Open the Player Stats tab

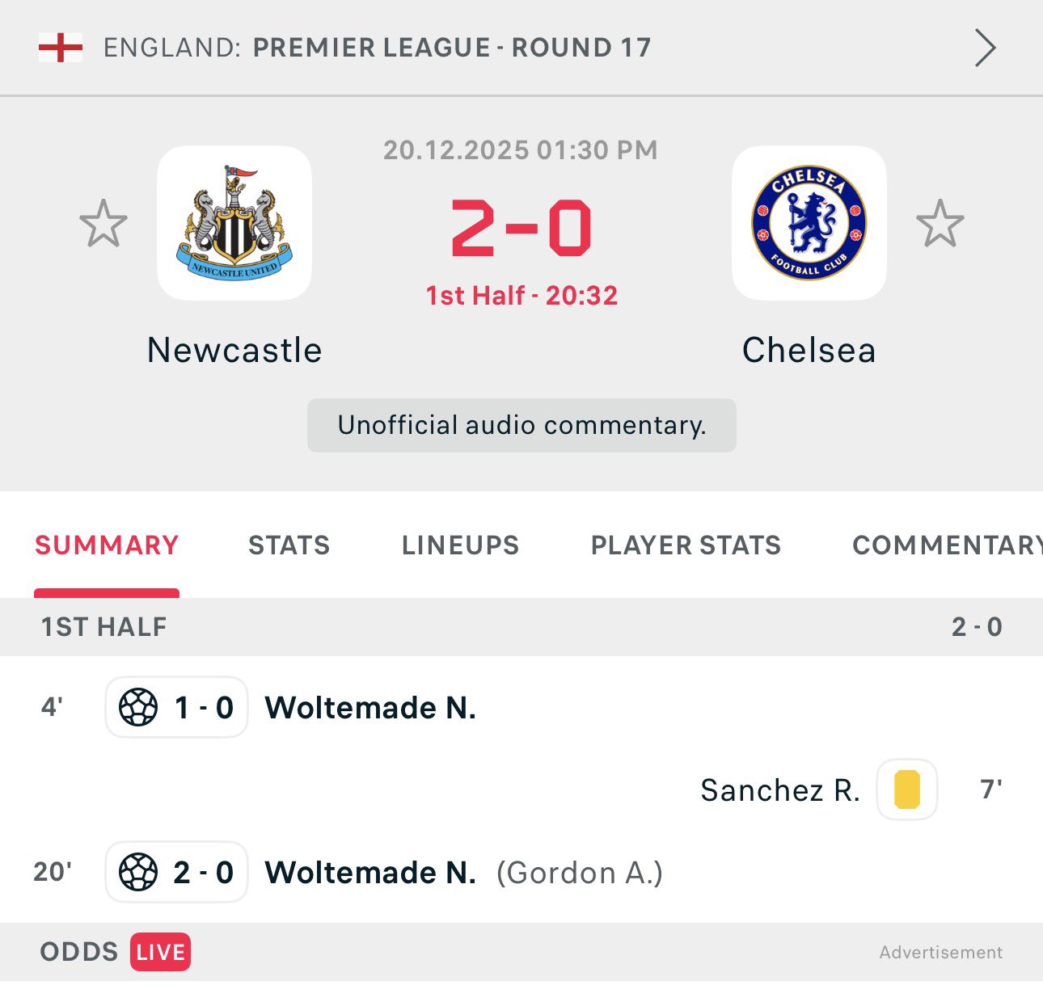coord(686,545)
